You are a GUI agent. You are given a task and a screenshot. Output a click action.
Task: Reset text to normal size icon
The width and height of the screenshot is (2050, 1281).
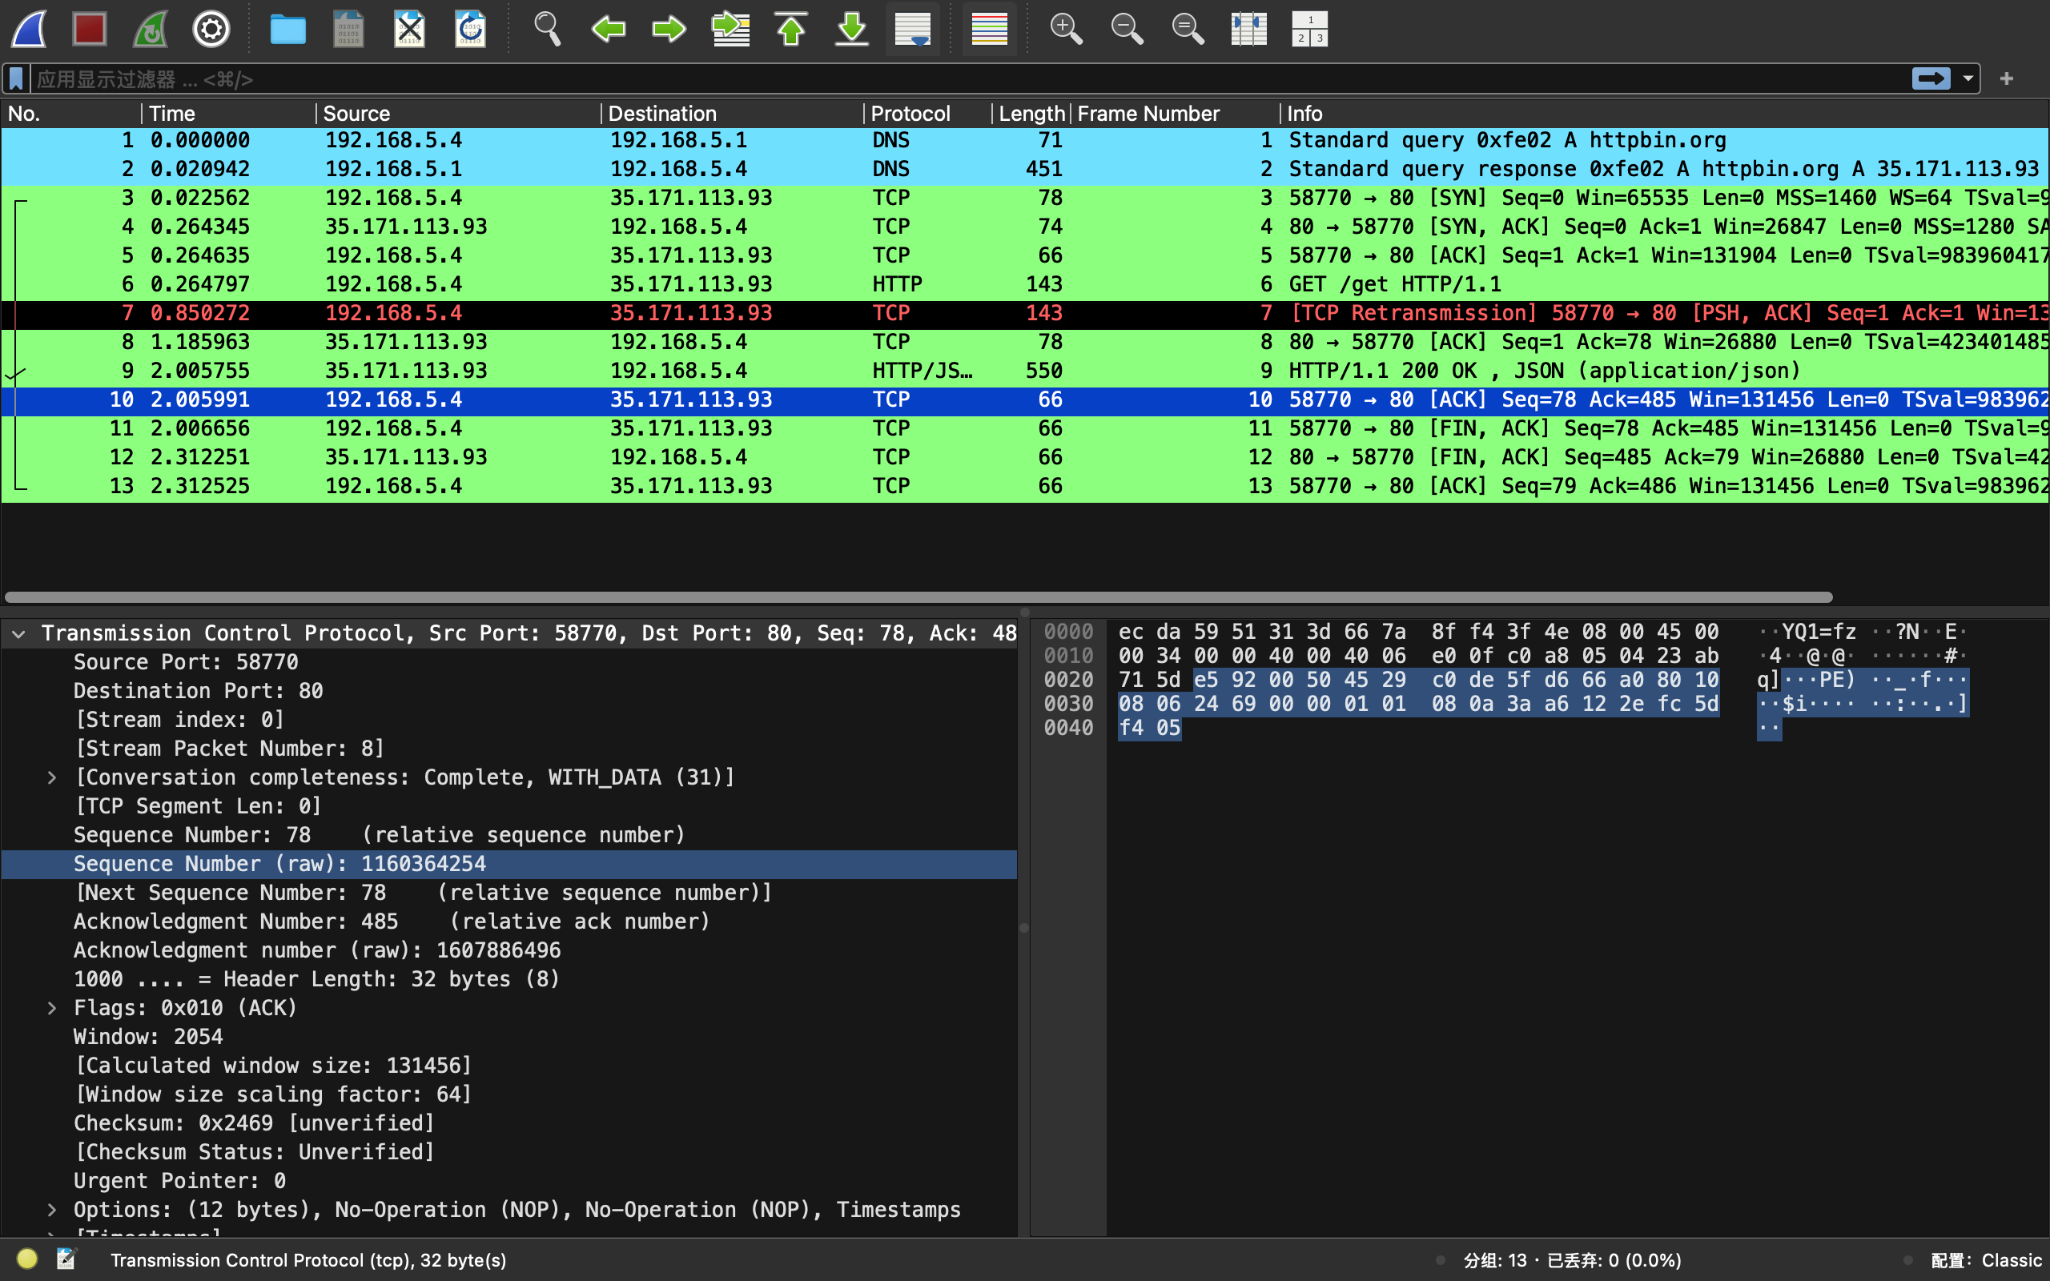pyautogui.click(x=1188, y=29)
